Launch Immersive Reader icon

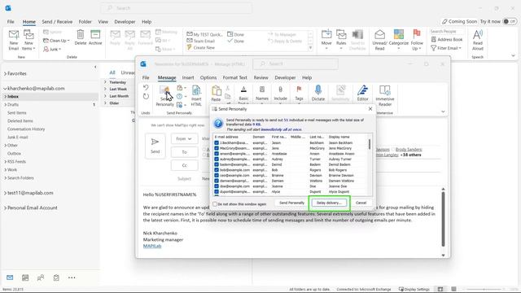click(x=385, y=90)
